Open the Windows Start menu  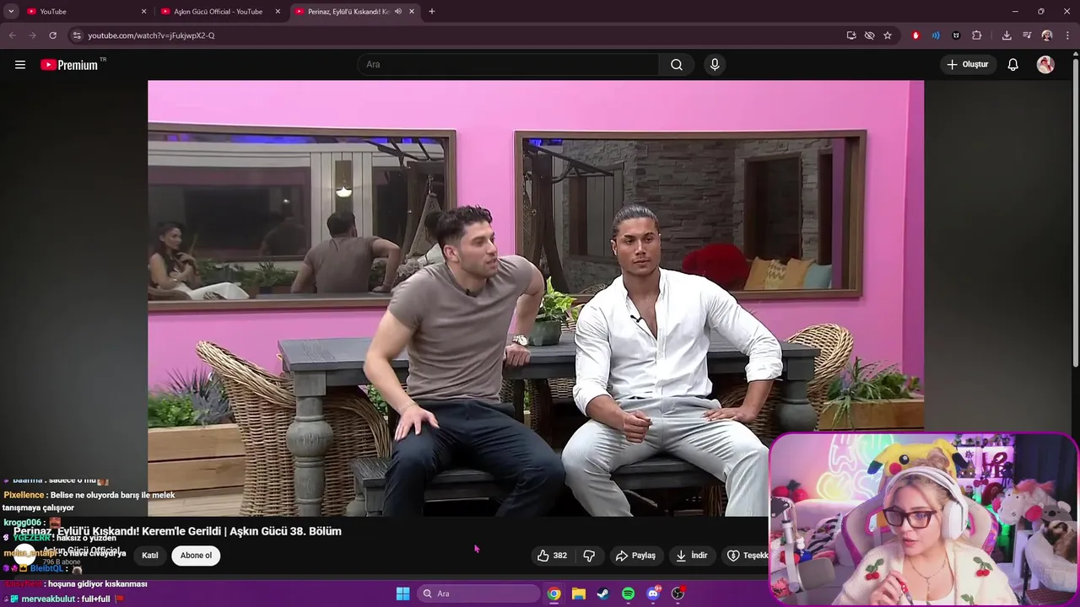tap(402, 594)
